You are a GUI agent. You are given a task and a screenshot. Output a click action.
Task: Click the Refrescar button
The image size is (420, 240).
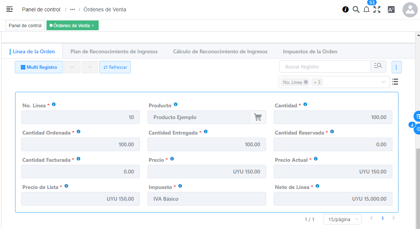pyautogui.click(x=115, y=67)
